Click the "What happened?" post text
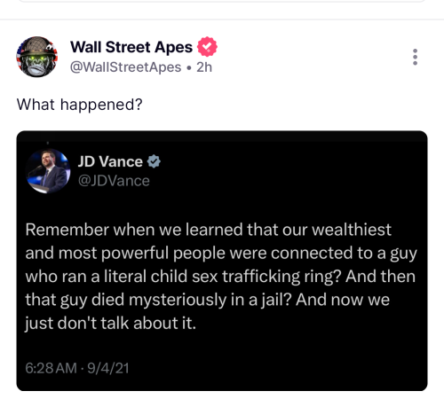Viewport: 444px width, 407px height. tap(80, 105)
